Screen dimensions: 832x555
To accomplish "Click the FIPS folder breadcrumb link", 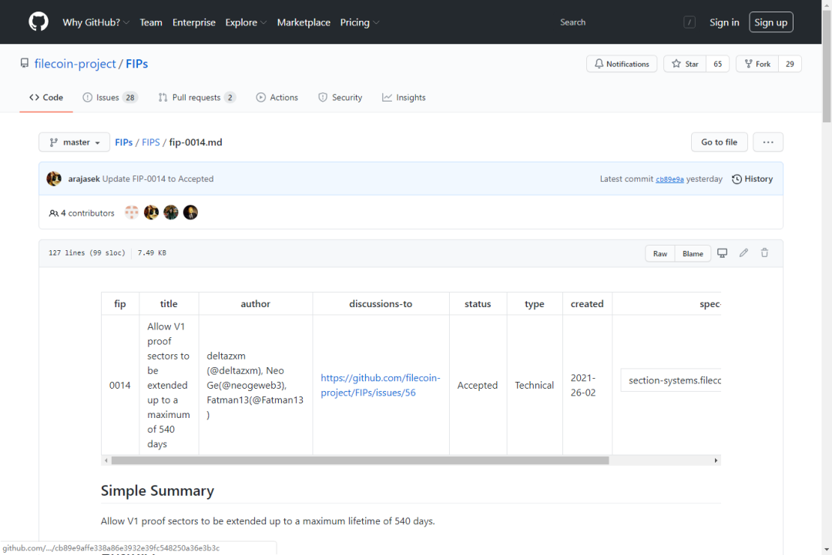I will 151,142.
